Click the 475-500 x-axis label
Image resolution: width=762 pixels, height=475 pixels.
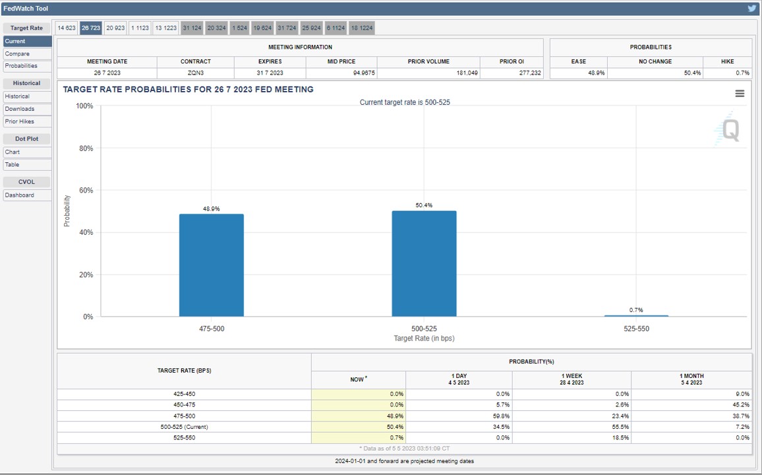click(212, 329)
